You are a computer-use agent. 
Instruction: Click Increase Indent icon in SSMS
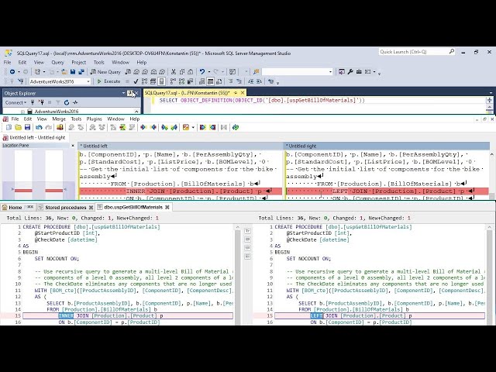(x=259, y=81)
